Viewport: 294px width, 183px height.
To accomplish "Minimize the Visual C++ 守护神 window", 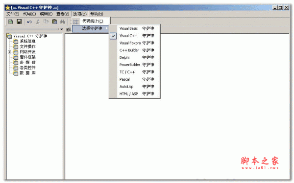I will (x=275, y=8).
